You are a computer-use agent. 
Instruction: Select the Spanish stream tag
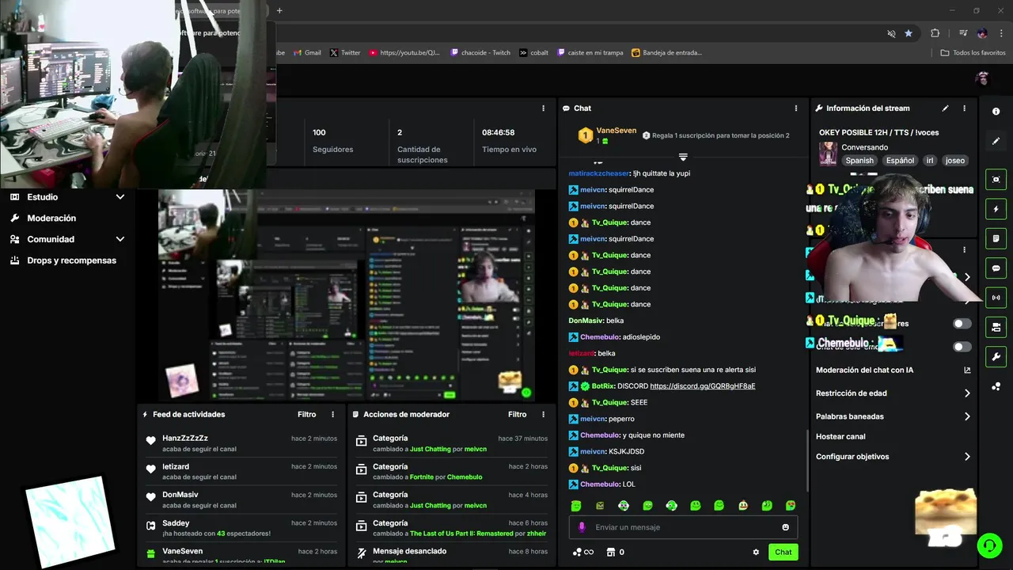pos(859,160)
